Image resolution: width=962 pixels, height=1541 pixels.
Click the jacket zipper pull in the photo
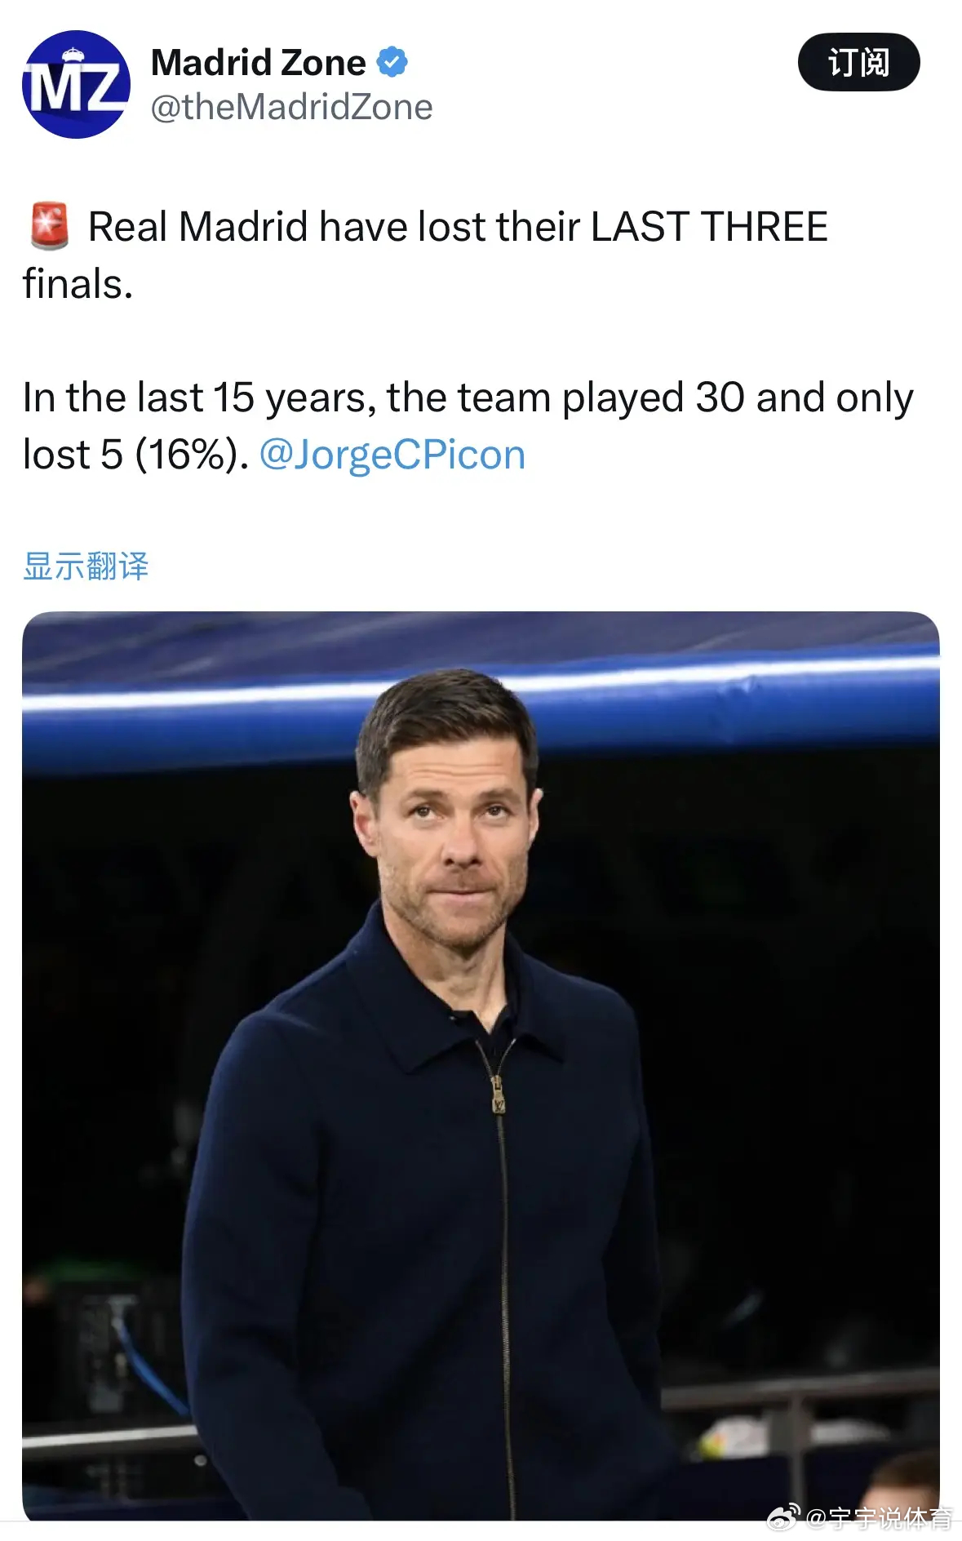click(x=497, y=1093)
